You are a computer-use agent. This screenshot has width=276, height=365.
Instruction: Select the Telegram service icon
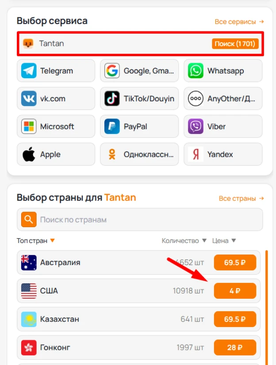click(29, 71)
